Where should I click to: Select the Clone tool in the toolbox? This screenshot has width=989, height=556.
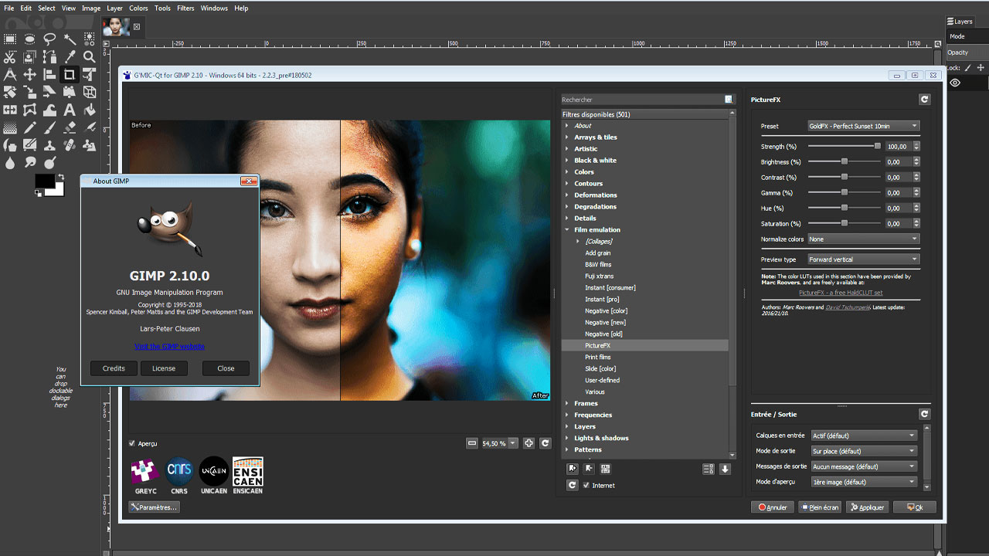(49, 145)
